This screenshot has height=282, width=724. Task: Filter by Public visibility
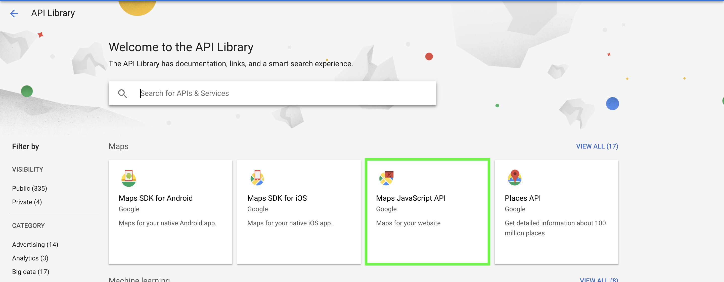(x=29, y=188)
